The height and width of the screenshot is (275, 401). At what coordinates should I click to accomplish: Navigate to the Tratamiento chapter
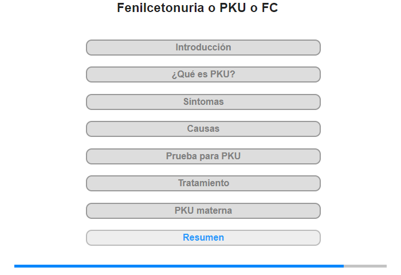[203, 183]
